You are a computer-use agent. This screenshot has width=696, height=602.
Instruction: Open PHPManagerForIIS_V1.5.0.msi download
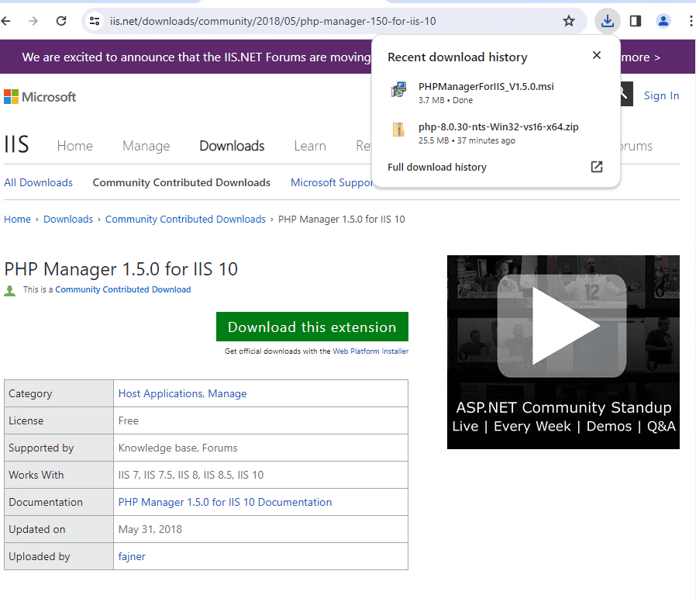coord(486,87)
